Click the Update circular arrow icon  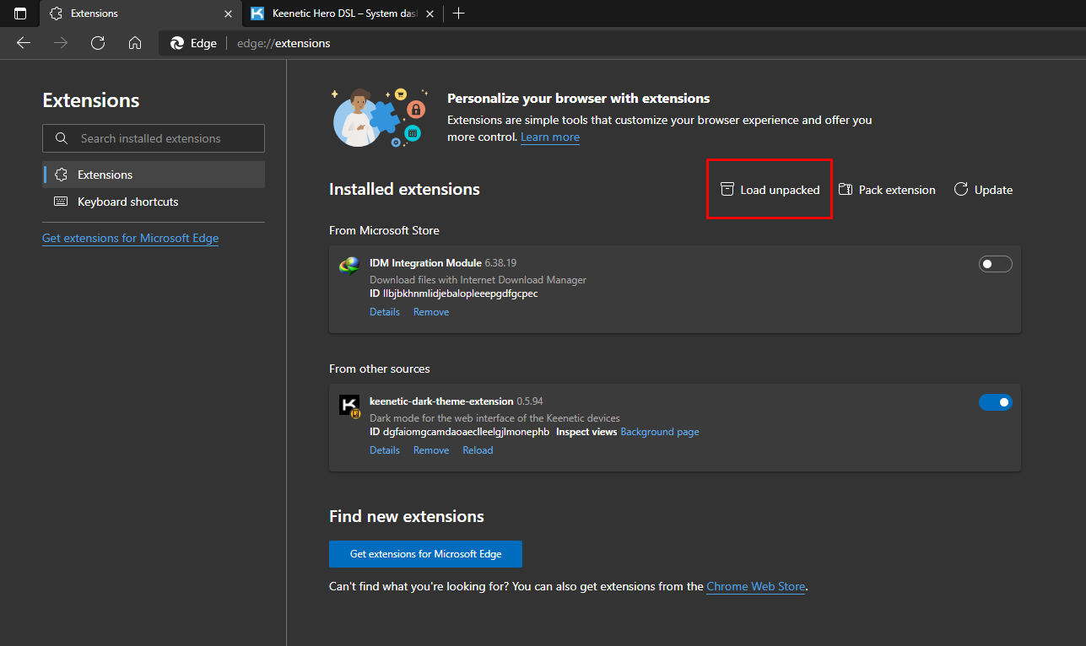point(961,190)
